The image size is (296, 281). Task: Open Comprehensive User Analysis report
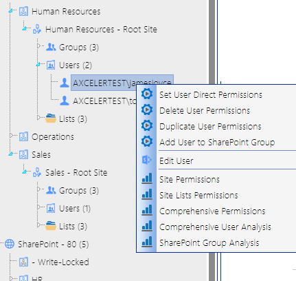(215, 227)
